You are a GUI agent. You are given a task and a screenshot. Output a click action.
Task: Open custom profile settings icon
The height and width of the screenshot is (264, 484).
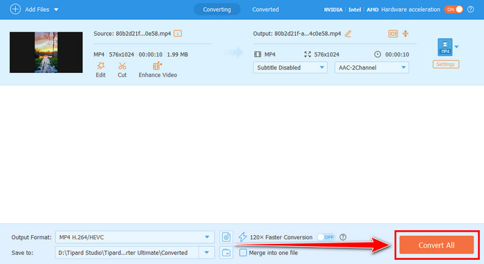226,237
